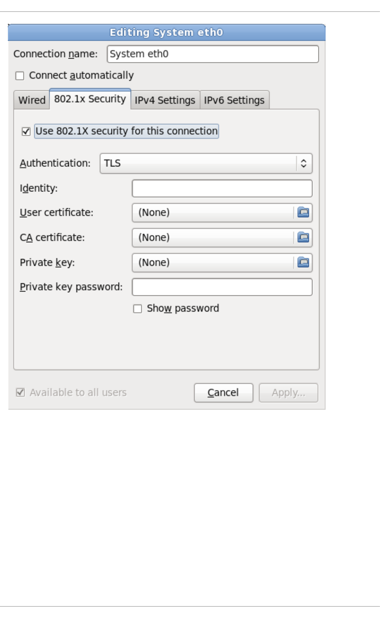Select the 802.1x Security tab
Image resolution: width=380 pixels, height=618 pixels.
[90, 99]
